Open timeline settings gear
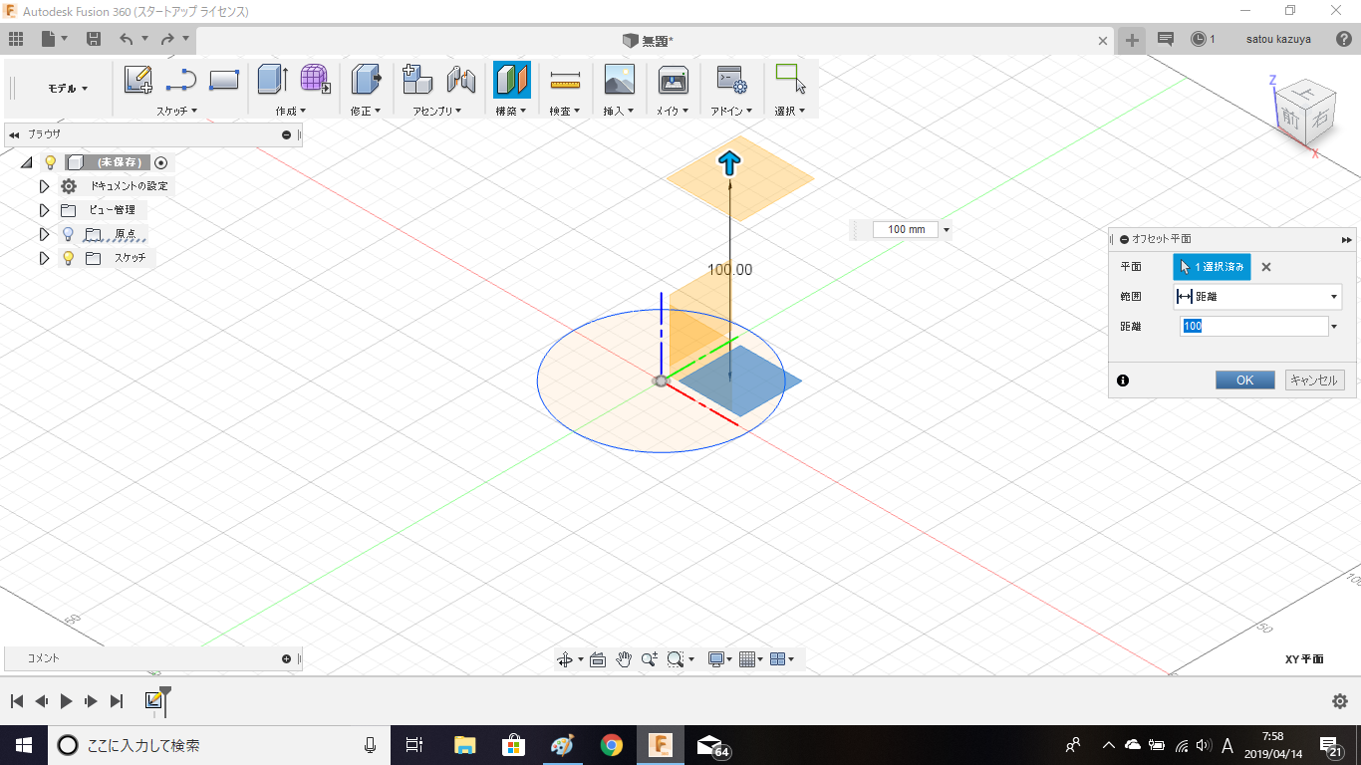Image resolution: width=1361 pixels, height=765 pixels. (x=1340, y=701)
